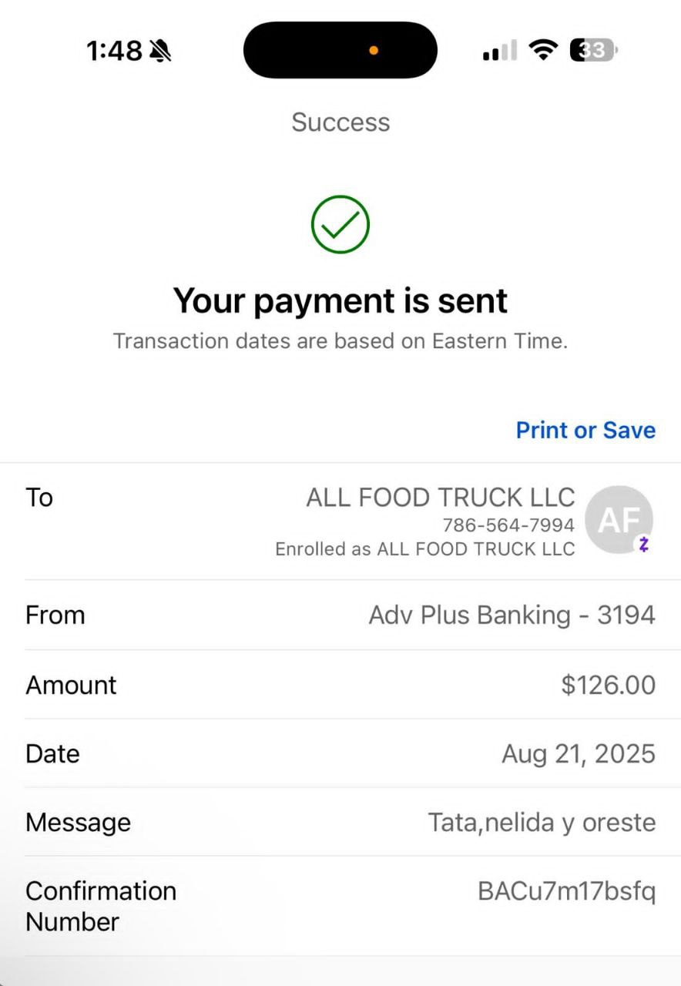This screenshot has width=681, height=986.
Task: Tap the ALL FOOD TRUCK LLC recipient name
Action: pos(441,498)
